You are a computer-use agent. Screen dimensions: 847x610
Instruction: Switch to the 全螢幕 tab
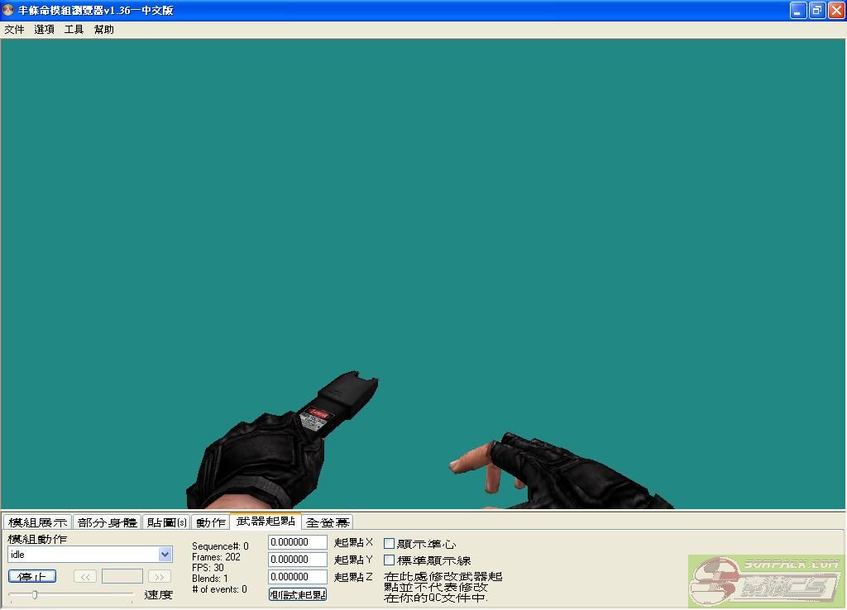click(328, 522)
